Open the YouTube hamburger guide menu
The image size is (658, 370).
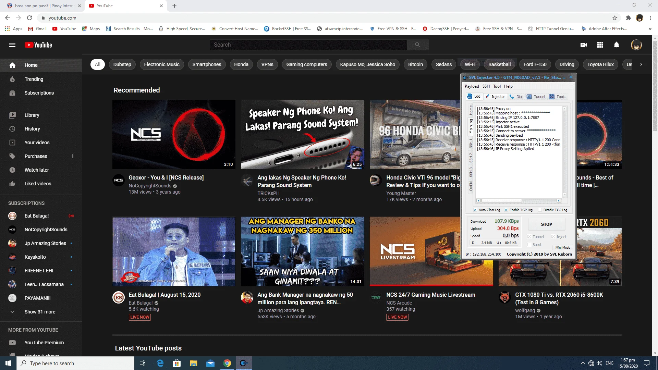(12, 45)
